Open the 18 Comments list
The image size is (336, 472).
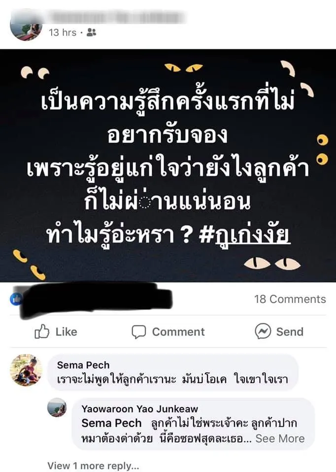[290, 299]
